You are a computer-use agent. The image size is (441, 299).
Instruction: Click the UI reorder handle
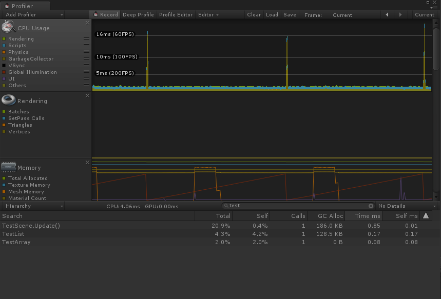(86, 78)
